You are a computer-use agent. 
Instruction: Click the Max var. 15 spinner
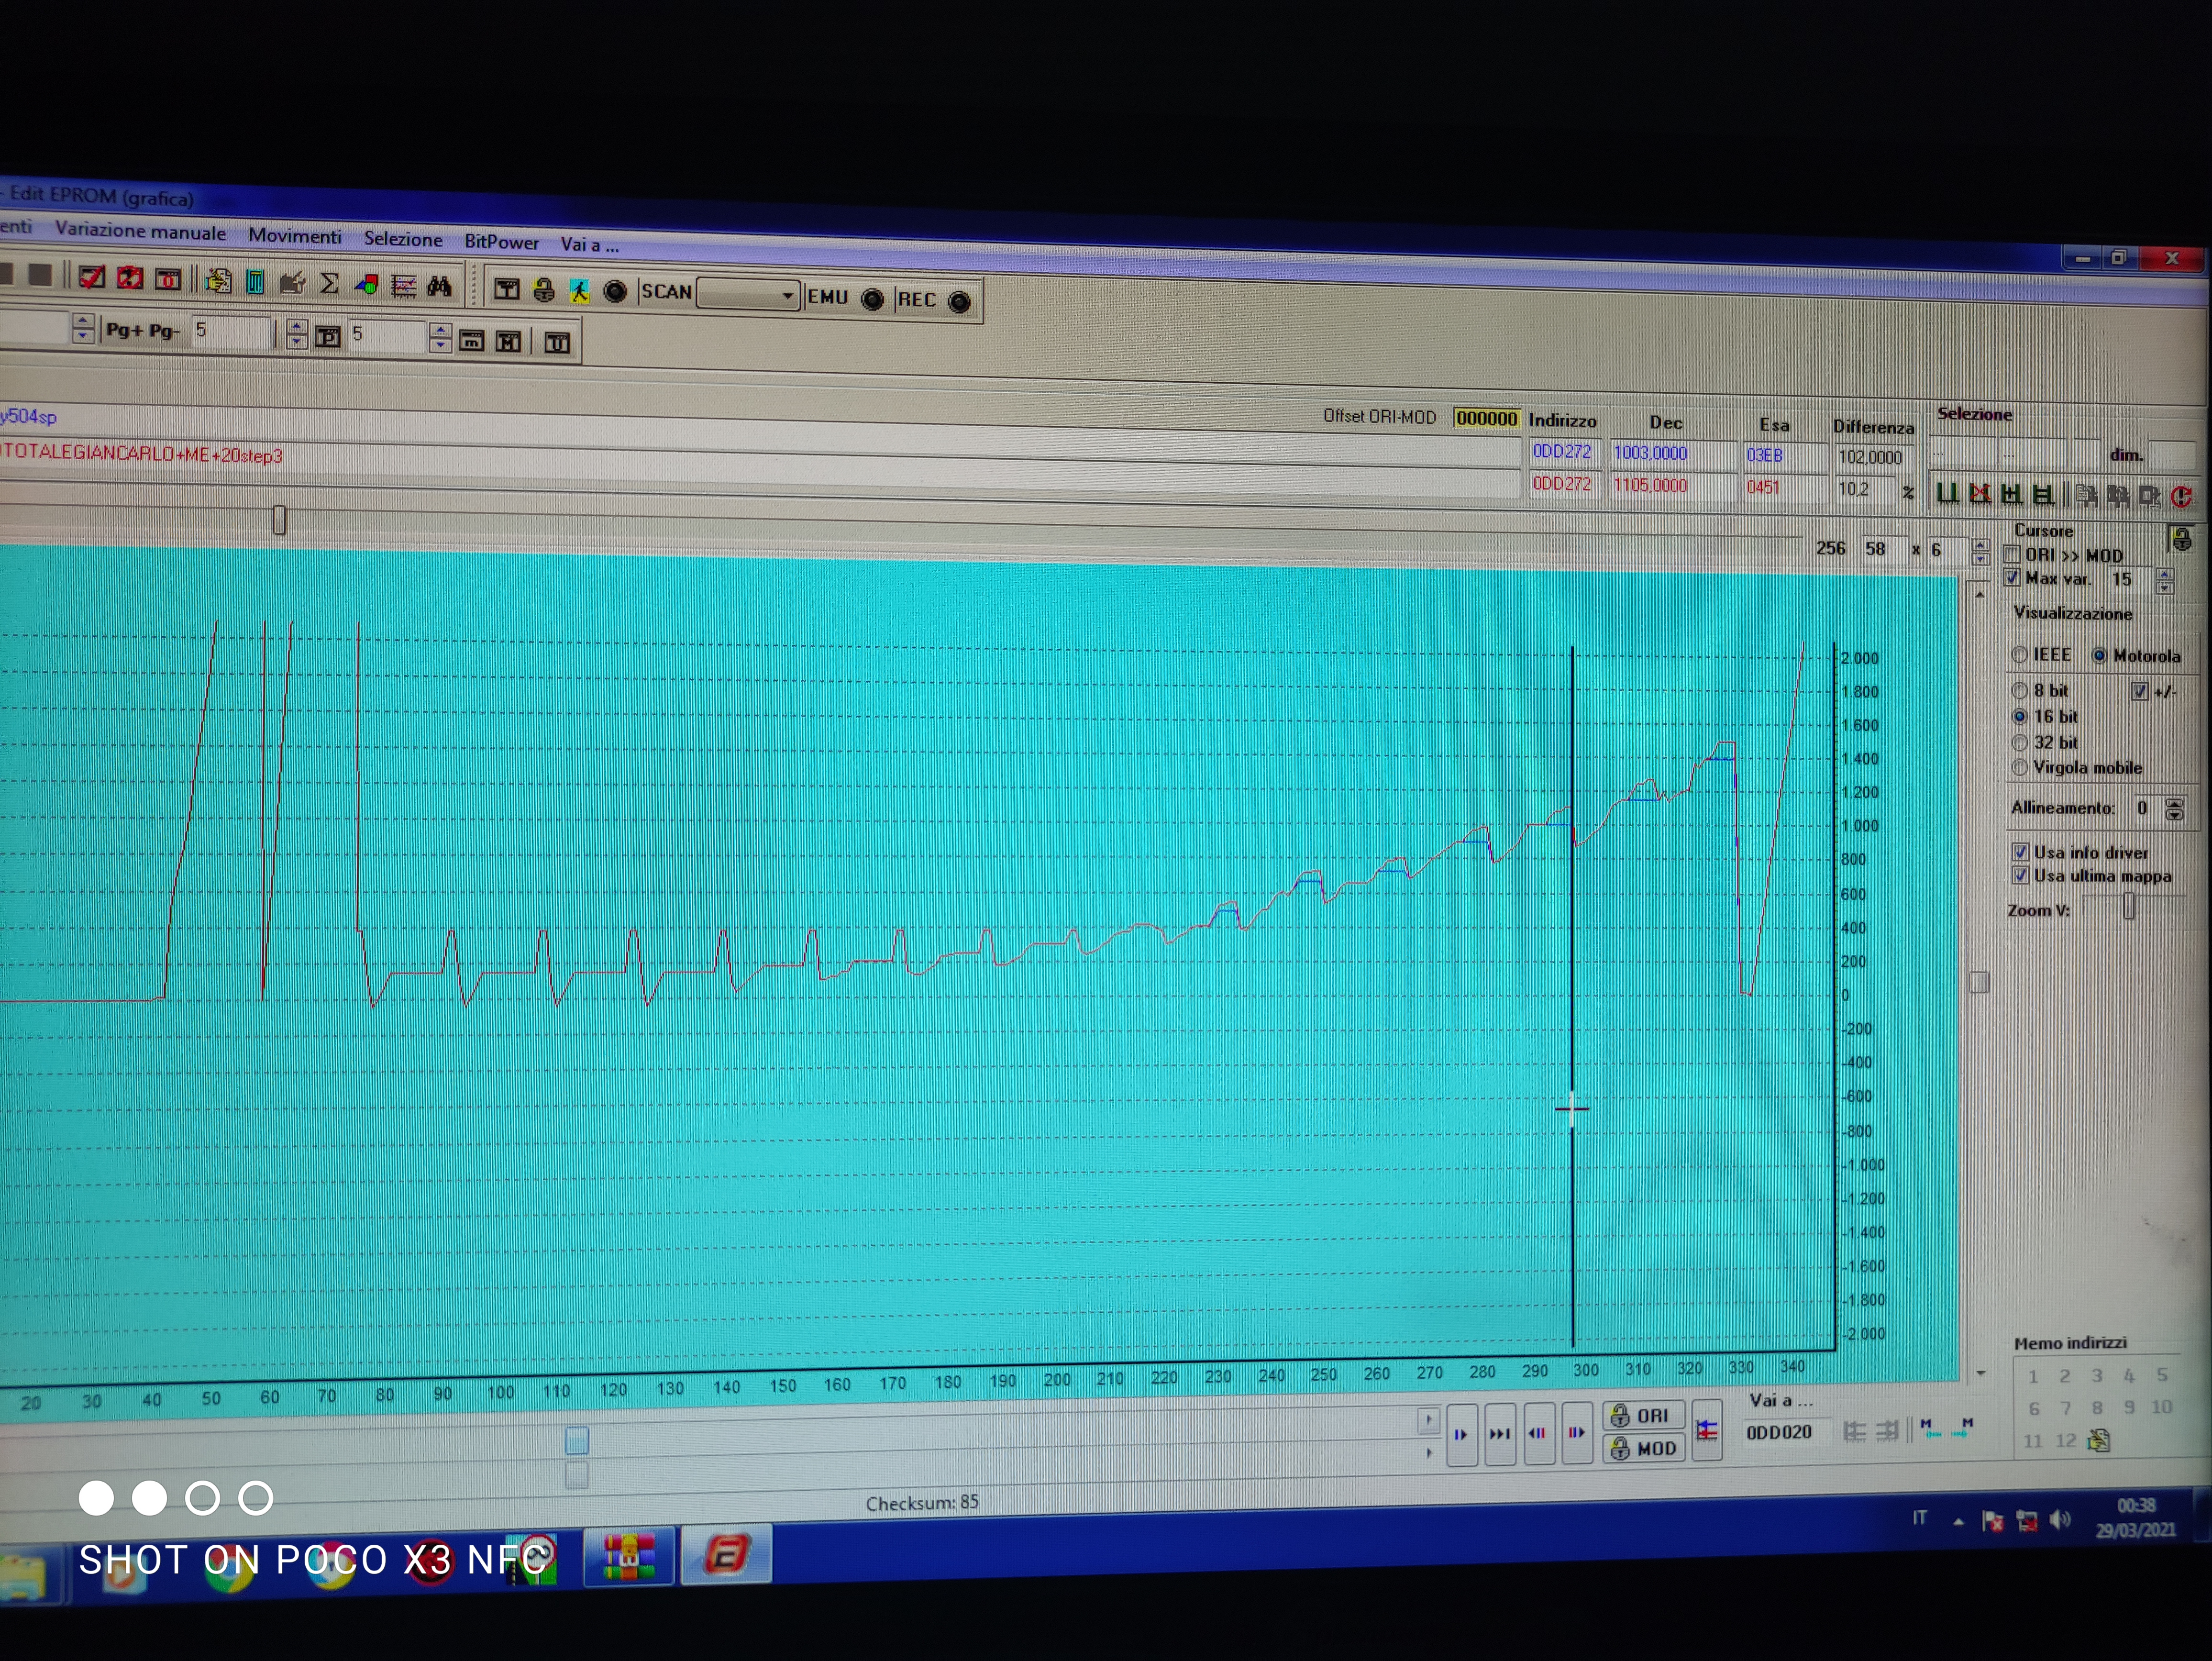pyautogui.click(x=2165, y=581)
